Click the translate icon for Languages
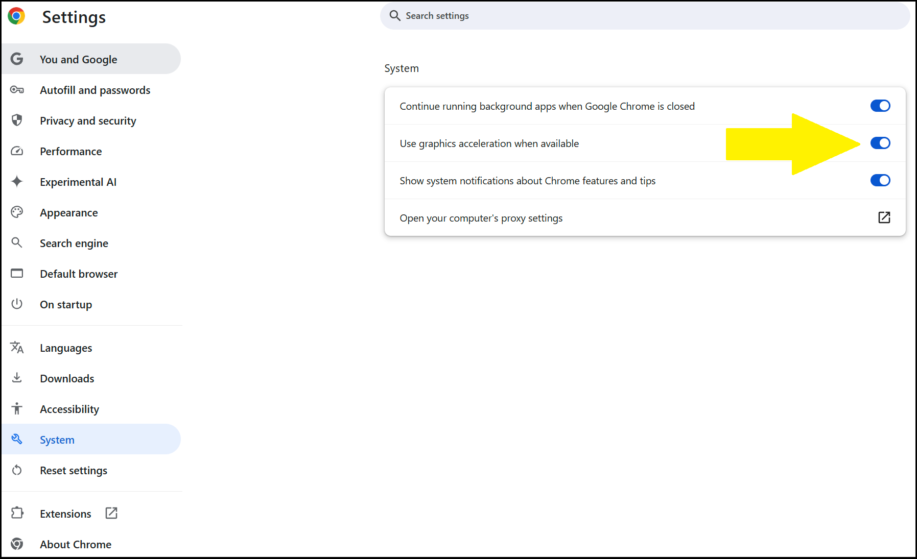 tap(17, 348)
